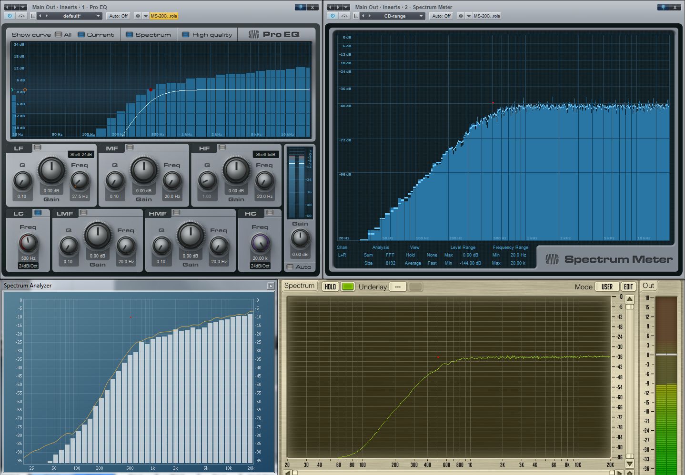Enable the LMF band toggle
This screenshot has width=685, height=475.
(x=83, y=213)
